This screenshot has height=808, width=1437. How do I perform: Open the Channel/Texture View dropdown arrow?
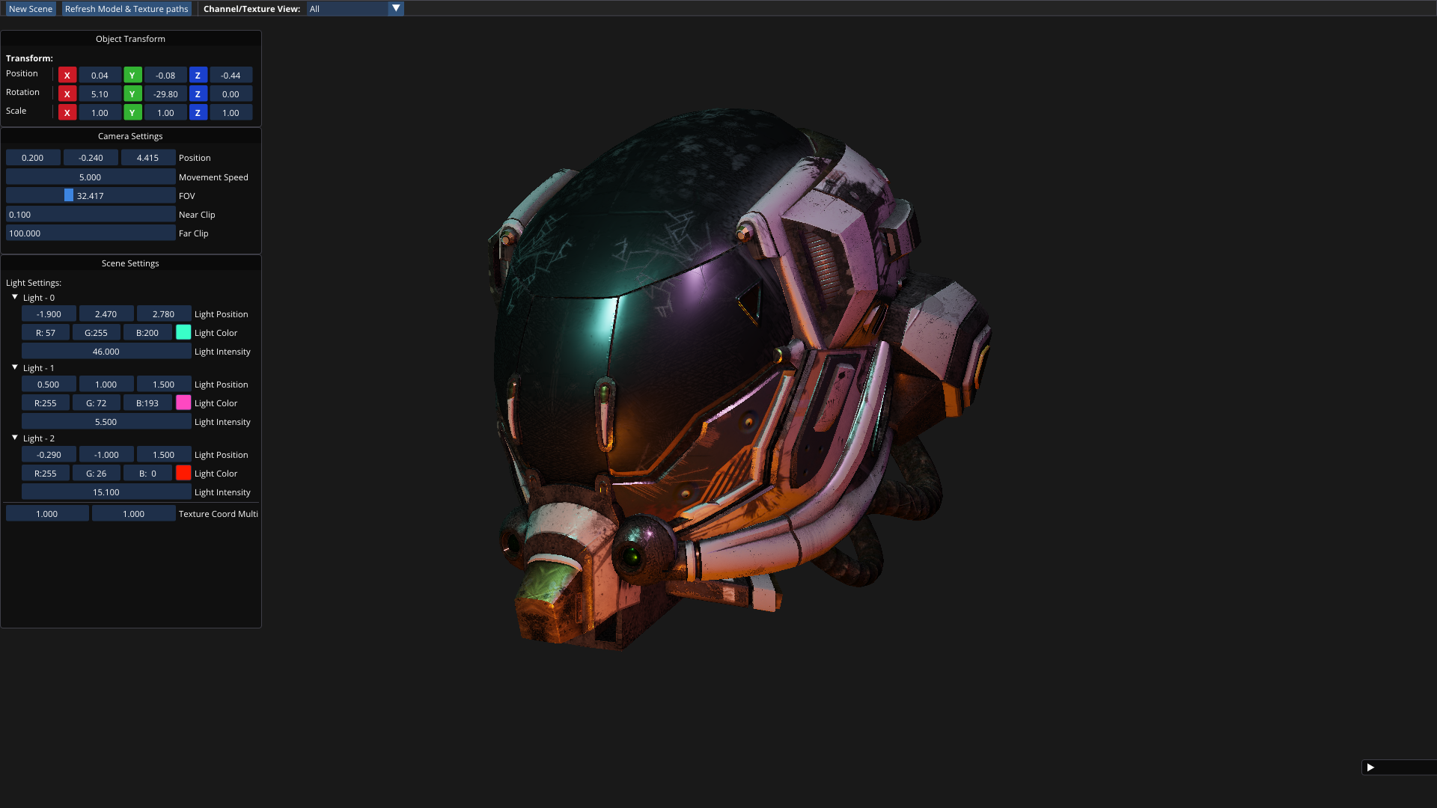pos(396,9)
